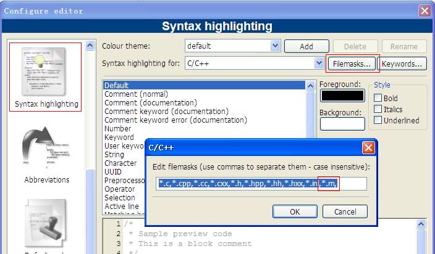Screen dimensions: 435x254
Task: Click the Delete theme button
Action: tap(355, 46)
